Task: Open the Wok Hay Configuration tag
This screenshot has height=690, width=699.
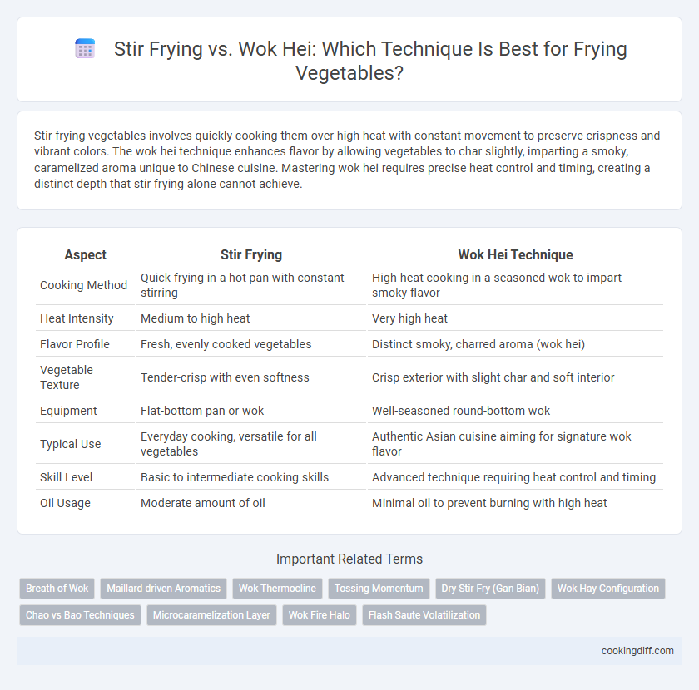Action: click(x=608, y=589)
